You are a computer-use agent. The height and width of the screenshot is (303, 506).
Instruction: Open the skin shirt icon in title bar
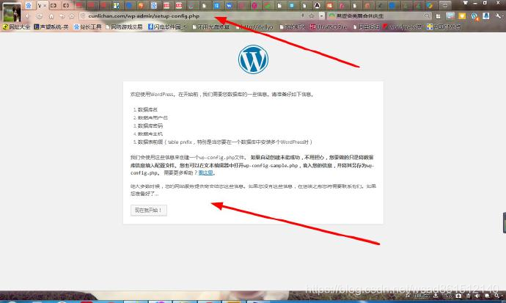(466, 3)
